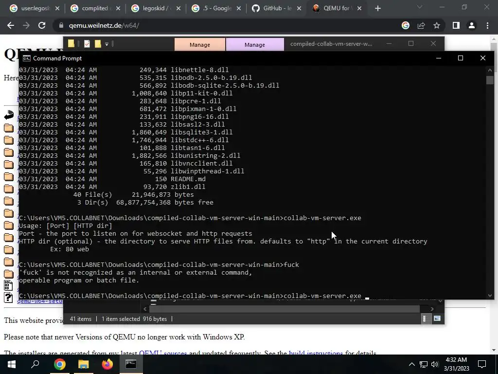Open the qemu-w64-setup link
498x374 pixels.
coord(40,301)
